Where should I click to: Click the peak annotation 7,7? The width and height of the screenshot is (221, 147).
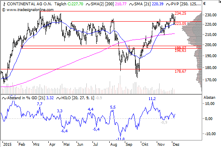click(x=40, y=104)
